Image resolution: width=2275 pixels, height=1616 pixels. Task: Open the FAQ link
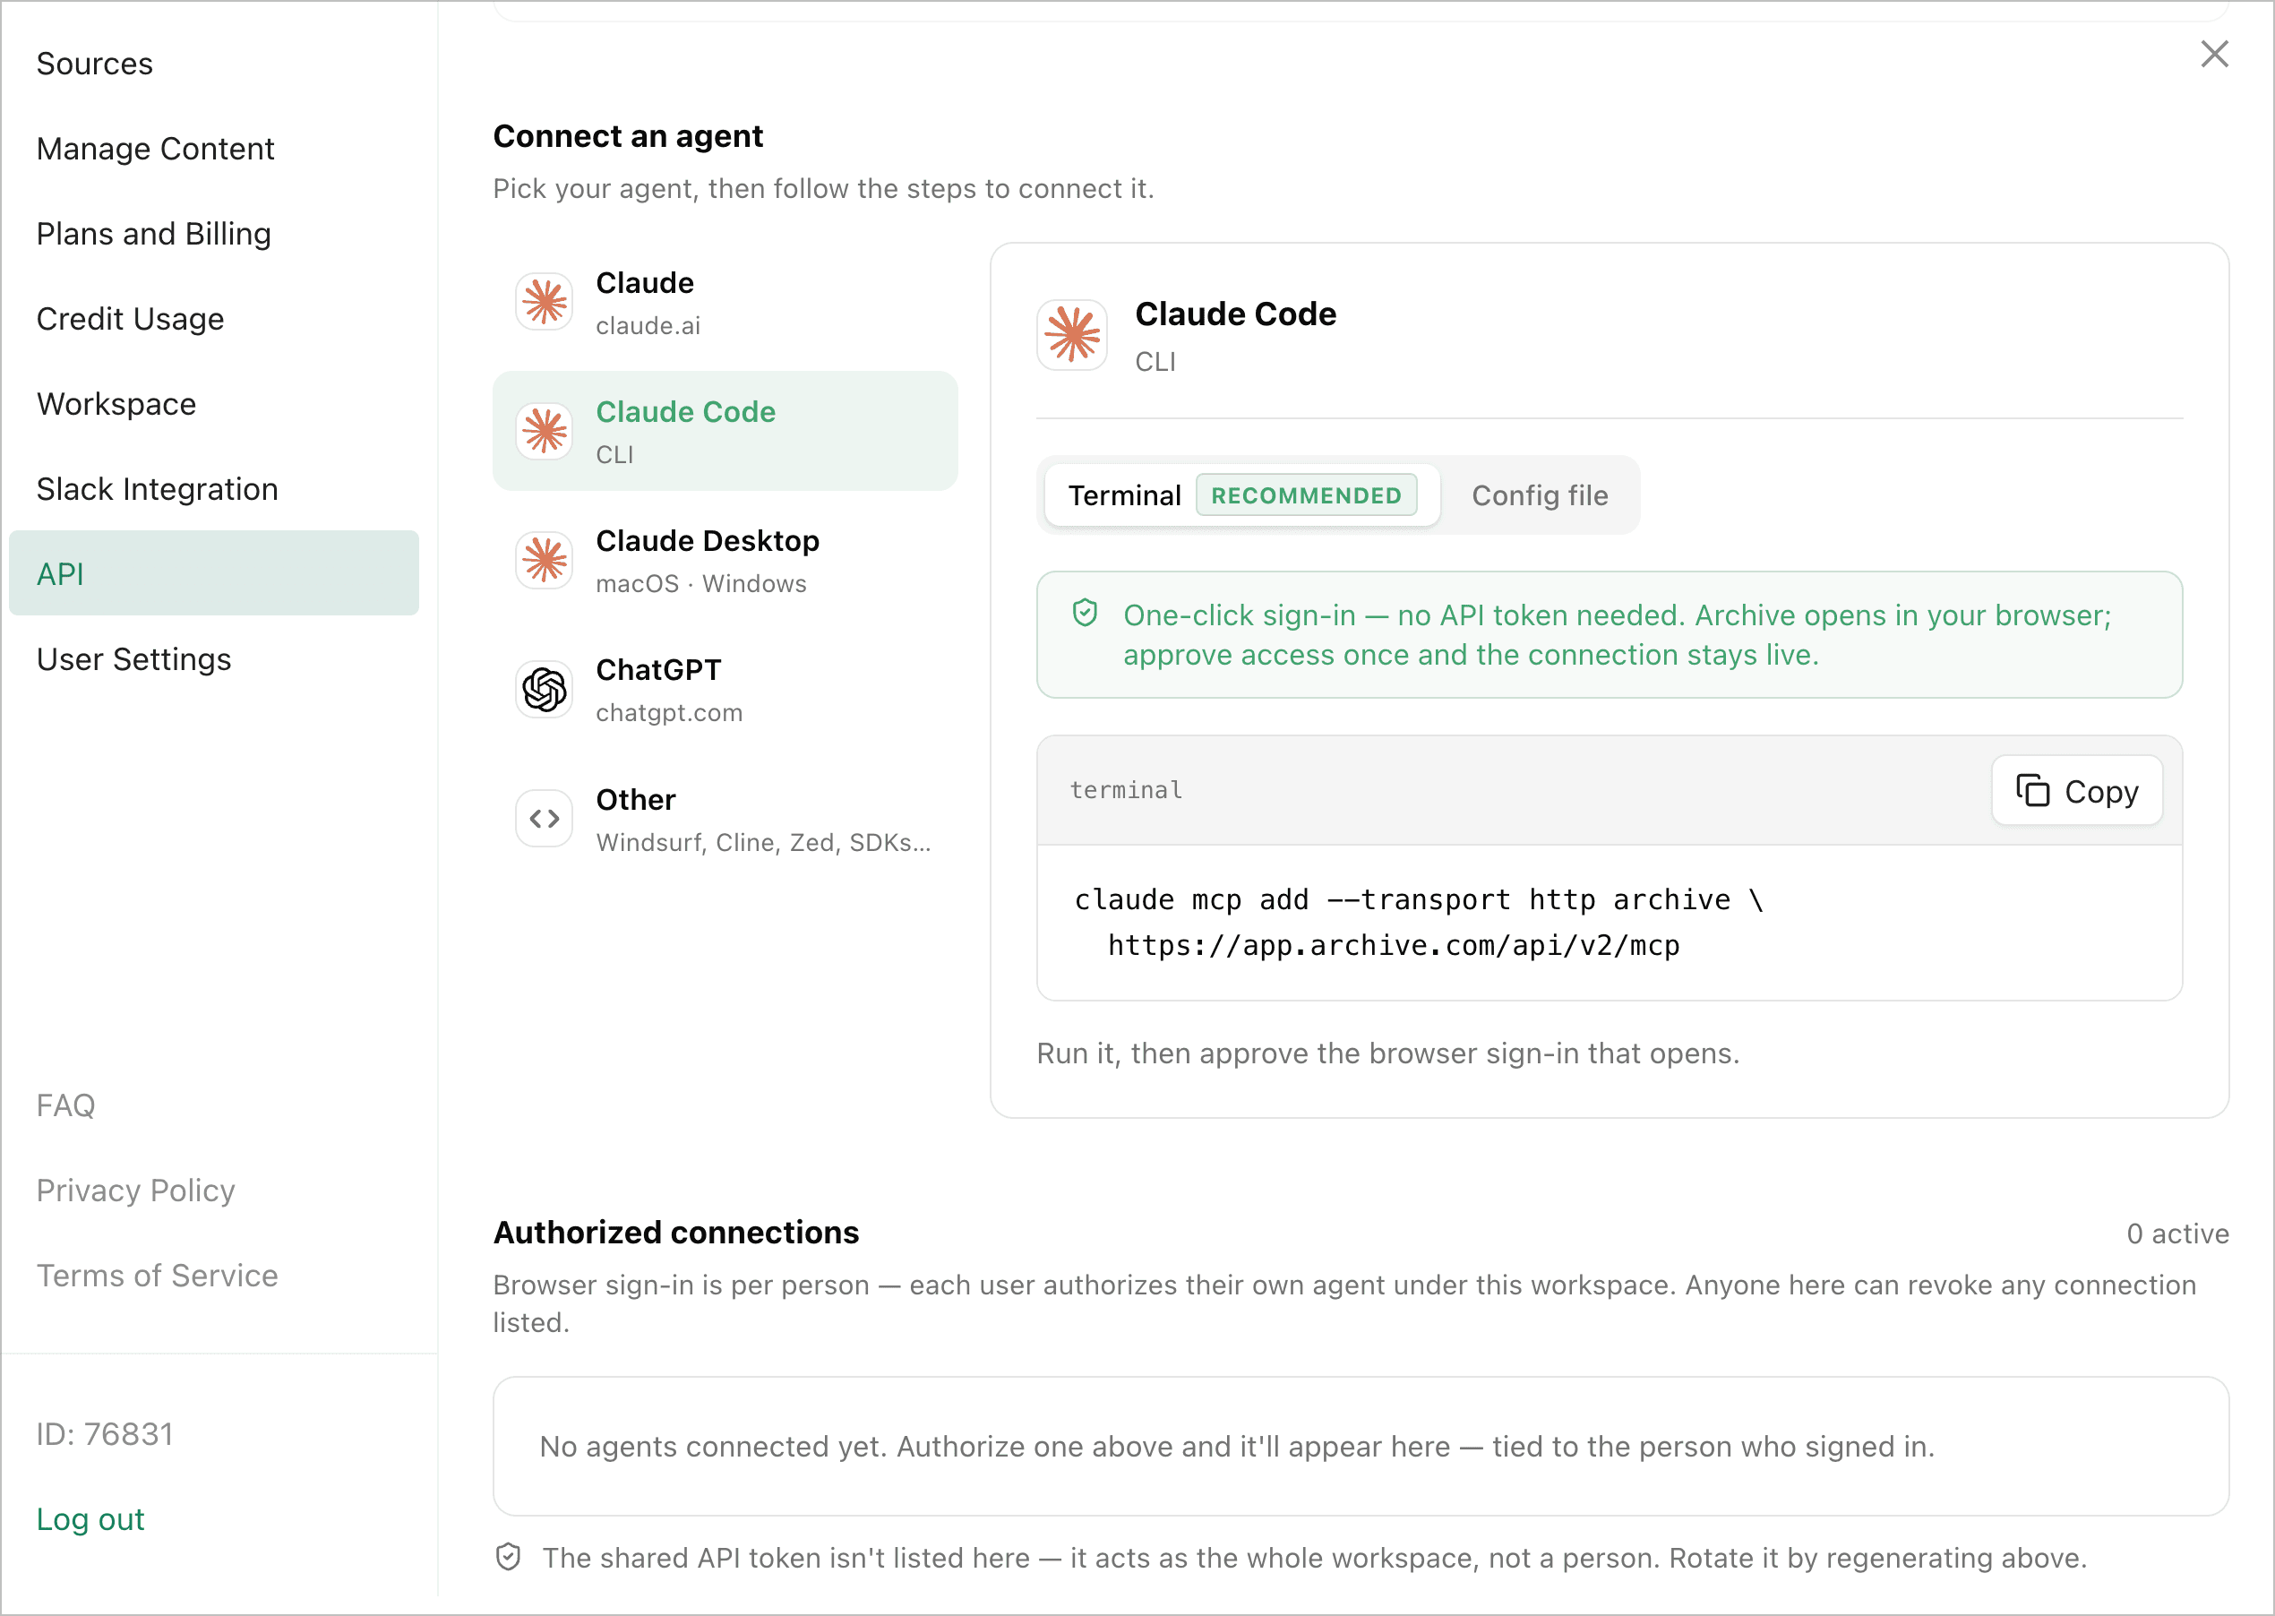(x=65, y=1105)
